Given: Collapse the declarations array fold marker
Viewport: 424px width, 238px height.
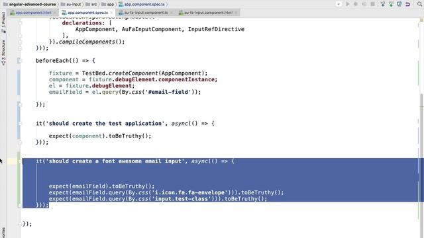Looking at the screenshot, I should (20, 23).
